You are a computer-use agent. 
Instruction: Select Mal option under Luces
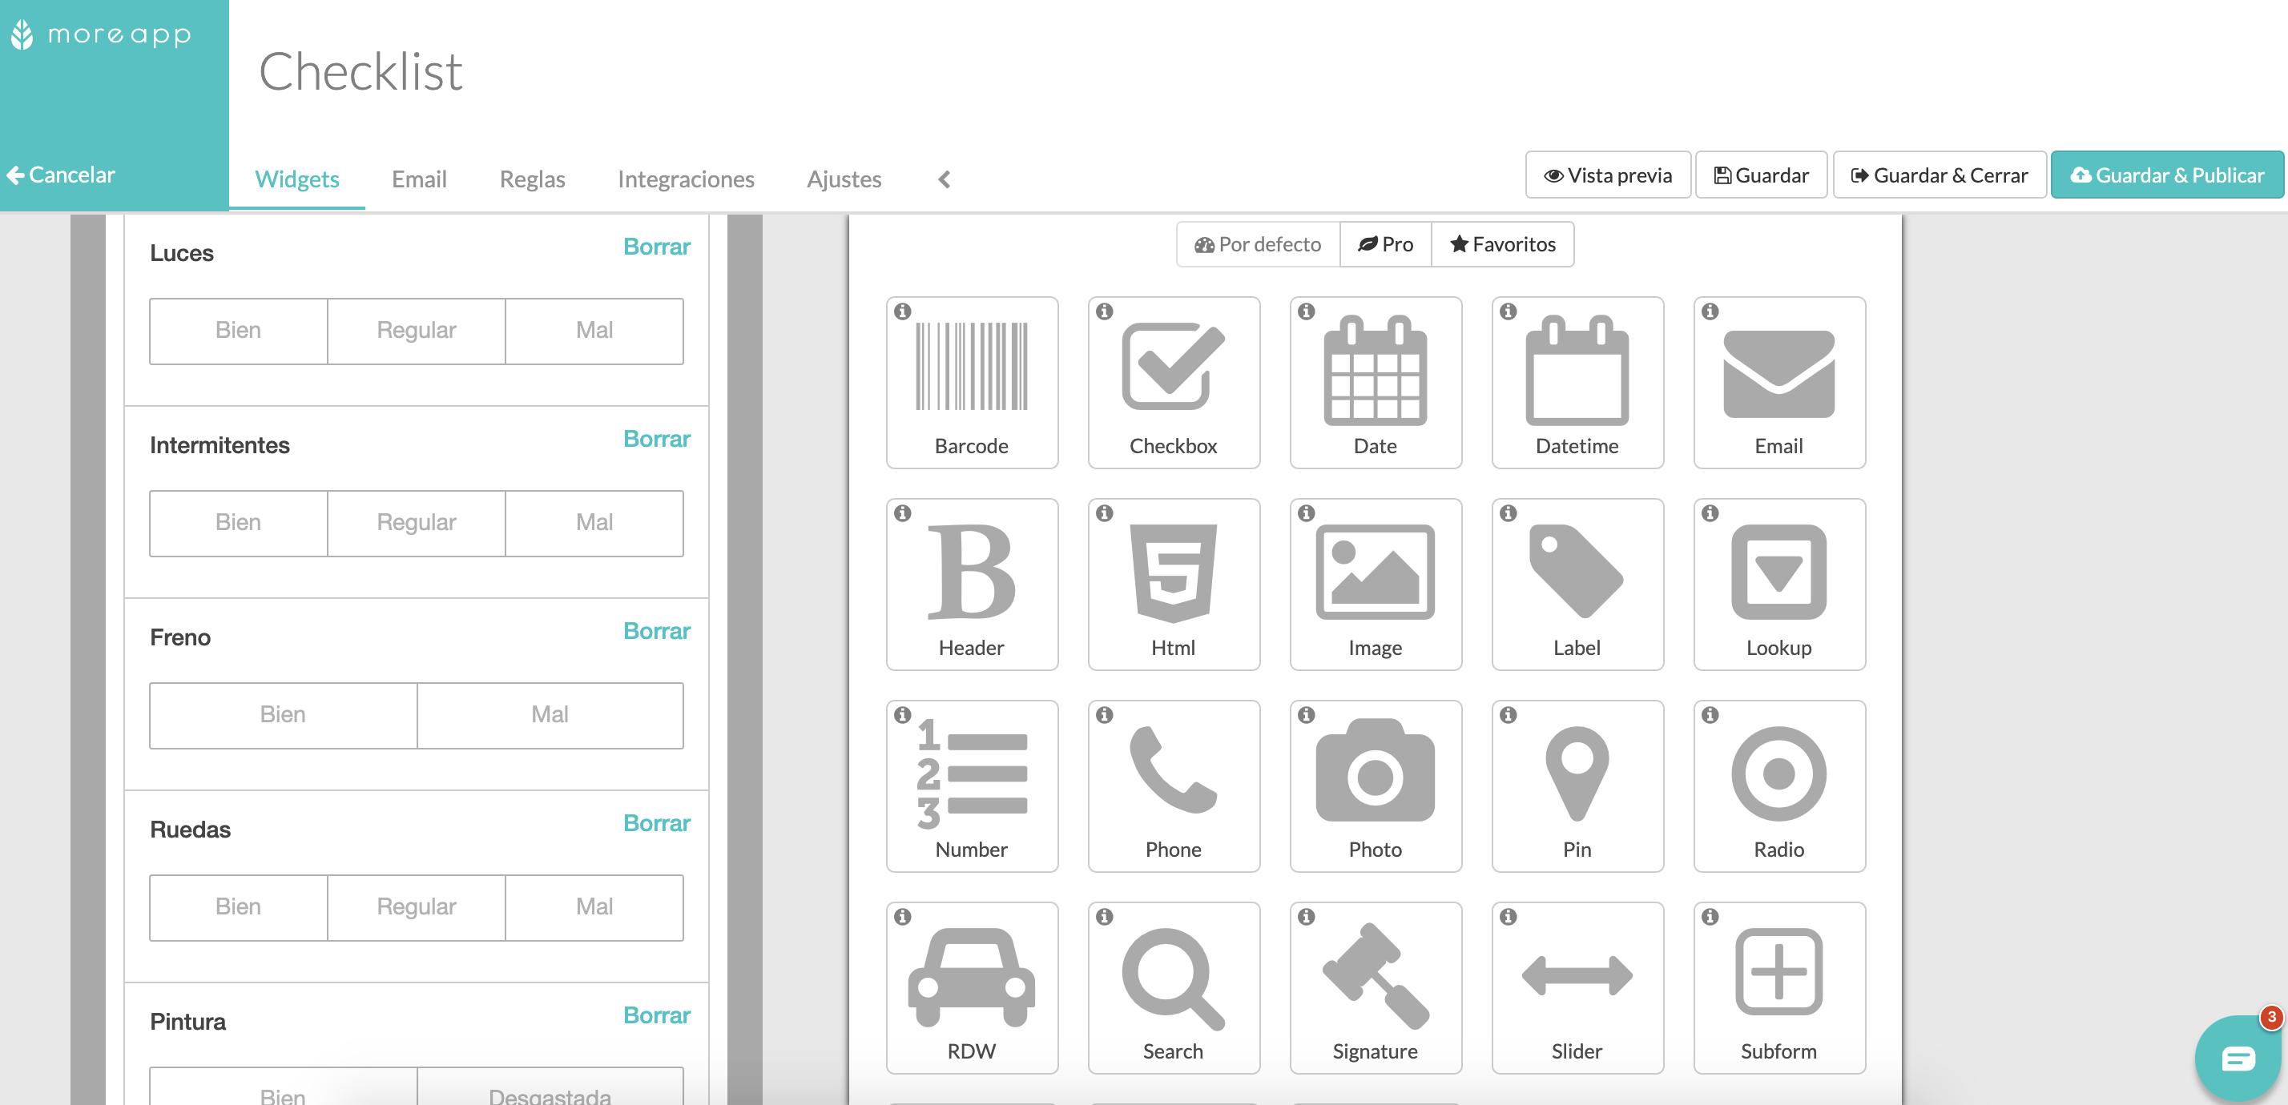(x=595, y=329)
